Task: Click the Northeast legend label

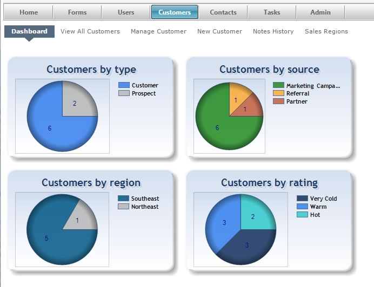Action: (145, 207)
